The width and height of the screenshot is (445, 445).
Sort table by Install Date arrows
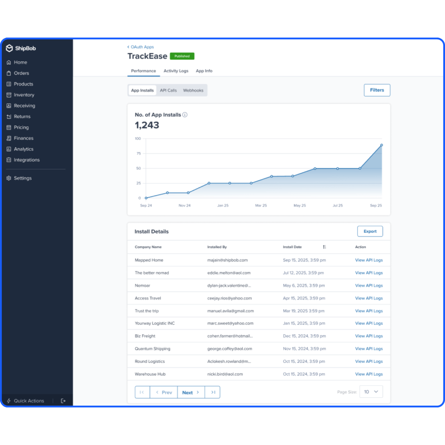point(324,247)
